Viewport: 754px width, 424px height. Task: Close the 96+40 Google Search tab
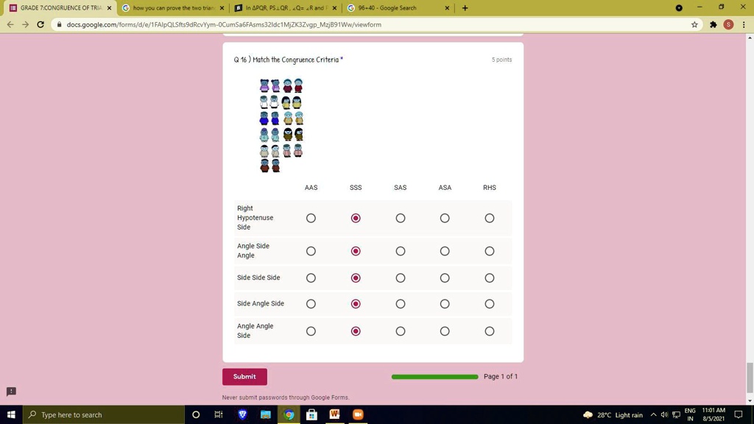447,8
